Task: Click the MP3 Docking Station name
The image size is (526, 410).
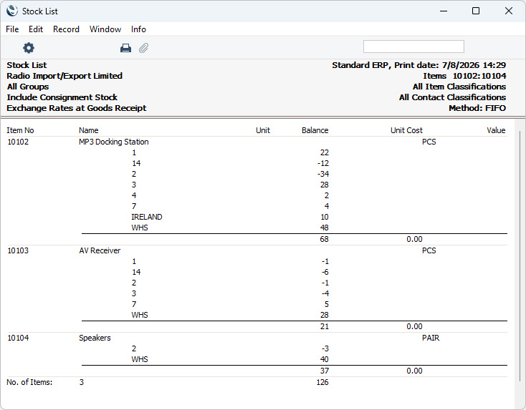Action: click(x=114, y=142)
